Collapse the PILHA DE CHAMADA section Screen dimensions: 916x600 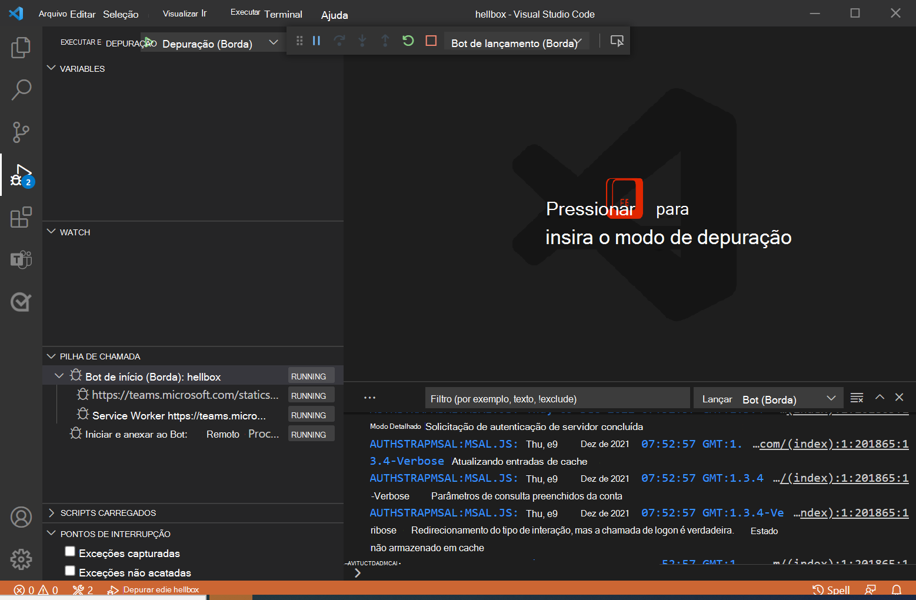point(51,356)
